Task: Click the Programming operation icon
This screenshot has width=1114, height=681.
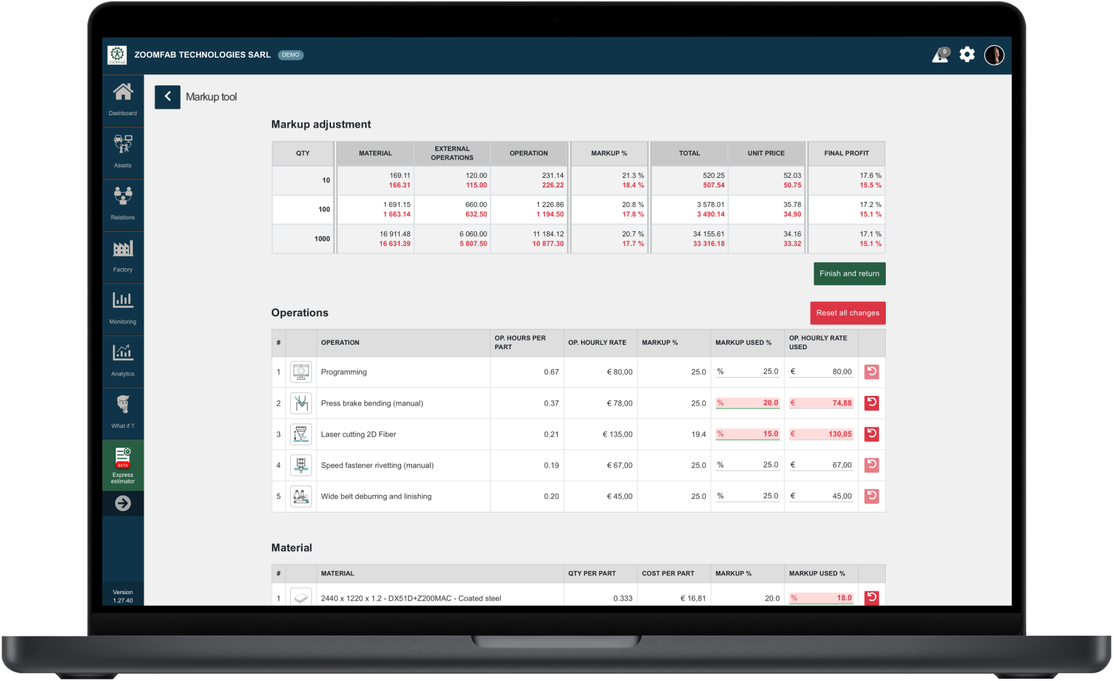Action: pos(300,372)
